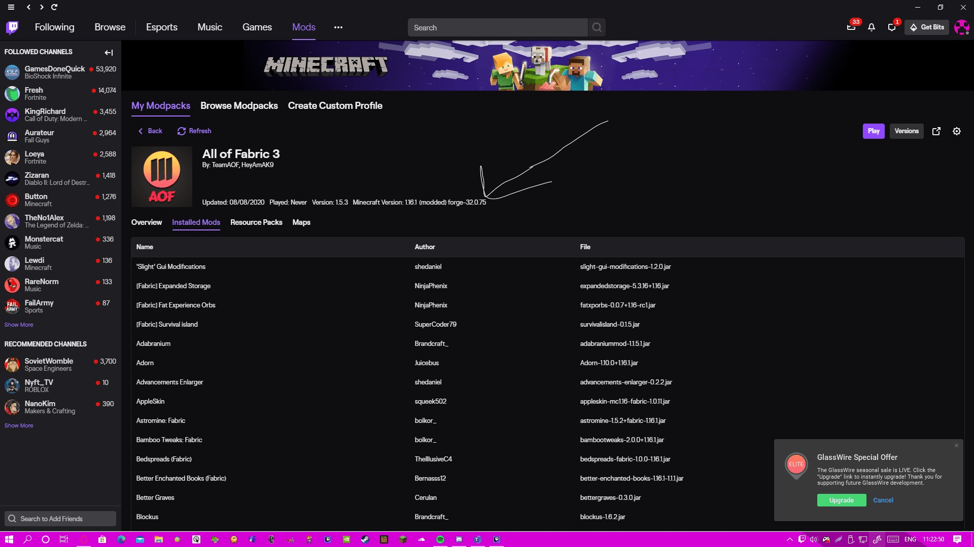The image size is (974, 547).
Task: Switch to the Resource Packs tab
Action: coord(256,222)
